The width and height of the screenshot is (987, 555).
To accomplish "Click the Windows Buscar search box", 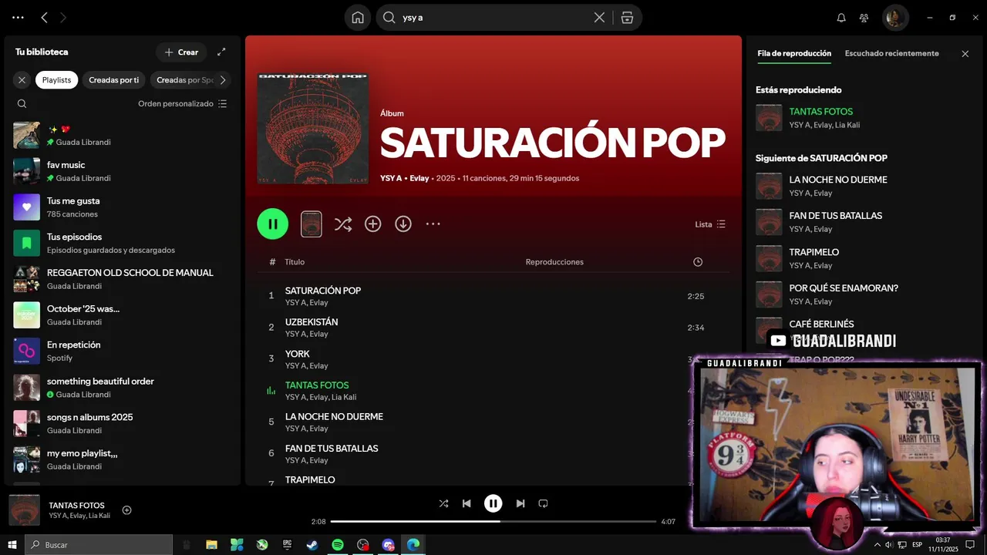I will tap(99, 545).
